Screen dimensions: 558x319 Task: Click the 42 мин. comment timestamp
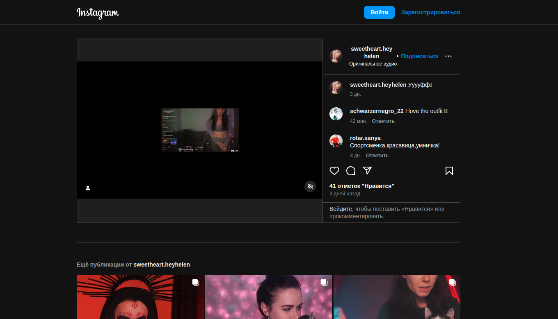click(358, 121)
